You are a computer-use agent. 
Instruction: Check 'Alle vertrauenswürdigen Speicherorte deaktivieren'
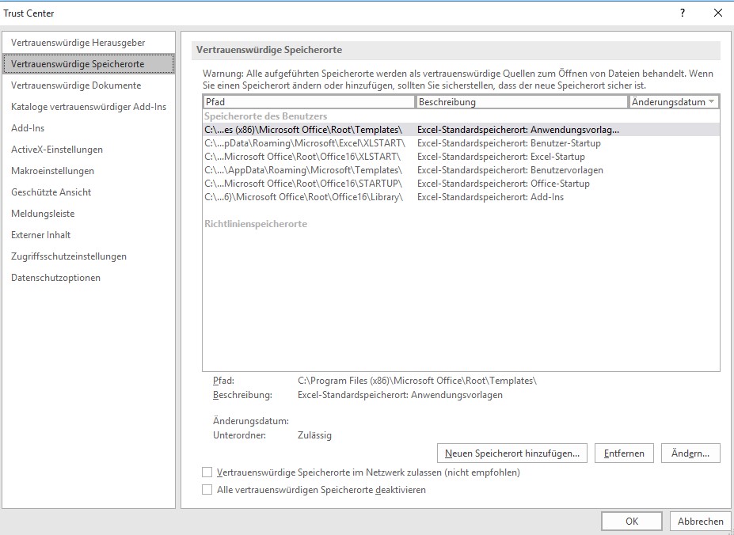207,490
